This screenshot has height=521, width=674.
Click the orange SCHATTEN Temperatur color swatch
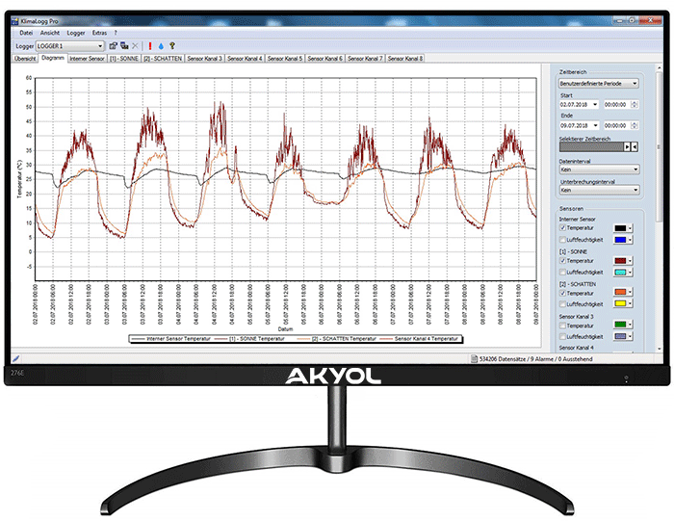point(620,293)
